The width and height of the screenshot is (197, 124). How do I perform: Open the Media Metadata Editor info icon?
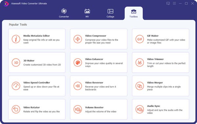[16, 39]
